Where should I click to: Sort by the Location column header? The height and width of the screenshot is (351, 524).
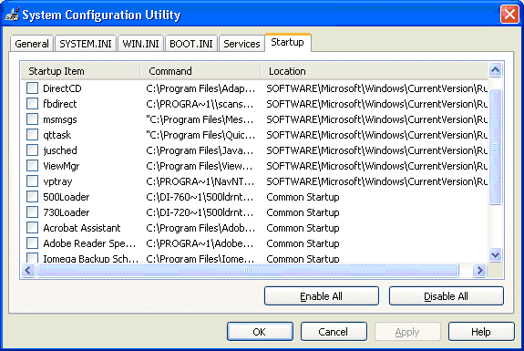(x=375, y=71)
